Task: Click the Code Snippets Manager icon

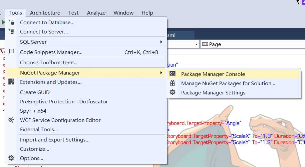Action: coord(11,52)
